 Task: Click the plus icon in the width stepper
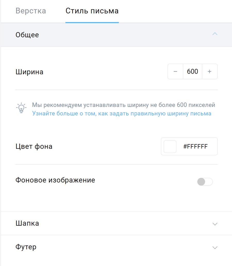coord(210,72)
